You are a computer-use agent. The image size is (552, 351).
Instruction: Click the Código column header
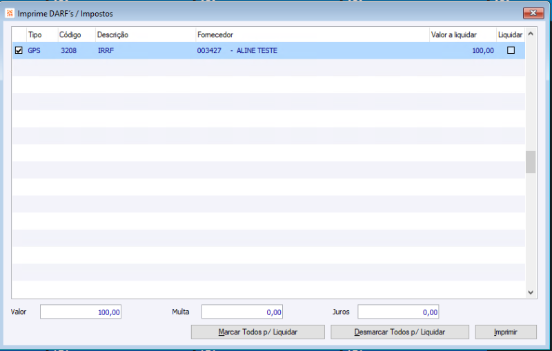pos(70,34)
